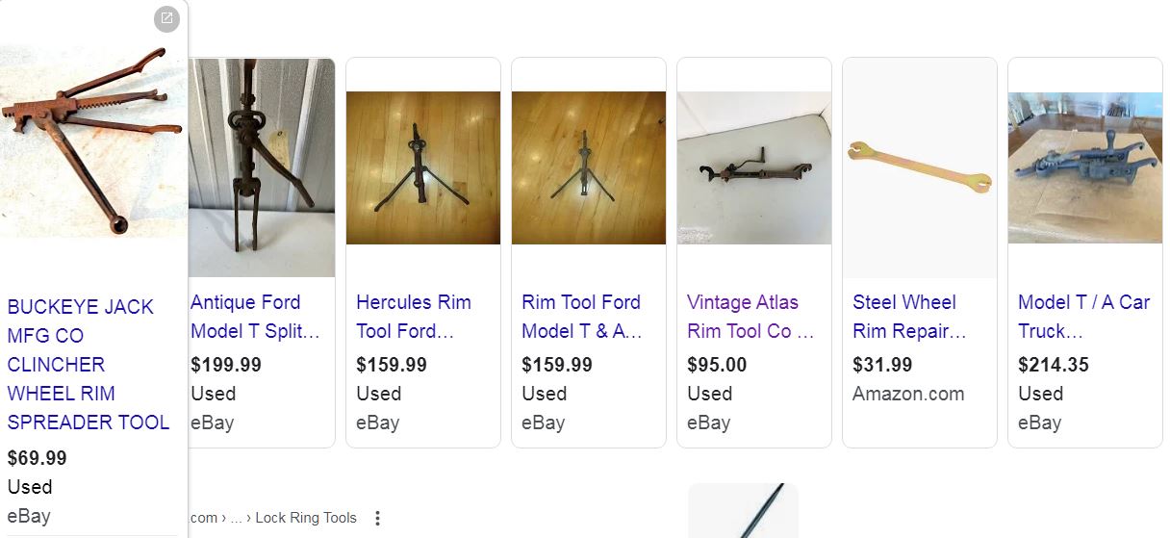The width and height of the screenshot is (1170, 538).
Task: Click the Rim Tool Ford Model T & A link
Action: (x=581, y=317)
